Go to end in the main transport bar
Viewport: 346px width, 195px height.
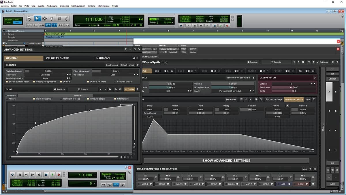coord(208,25)
